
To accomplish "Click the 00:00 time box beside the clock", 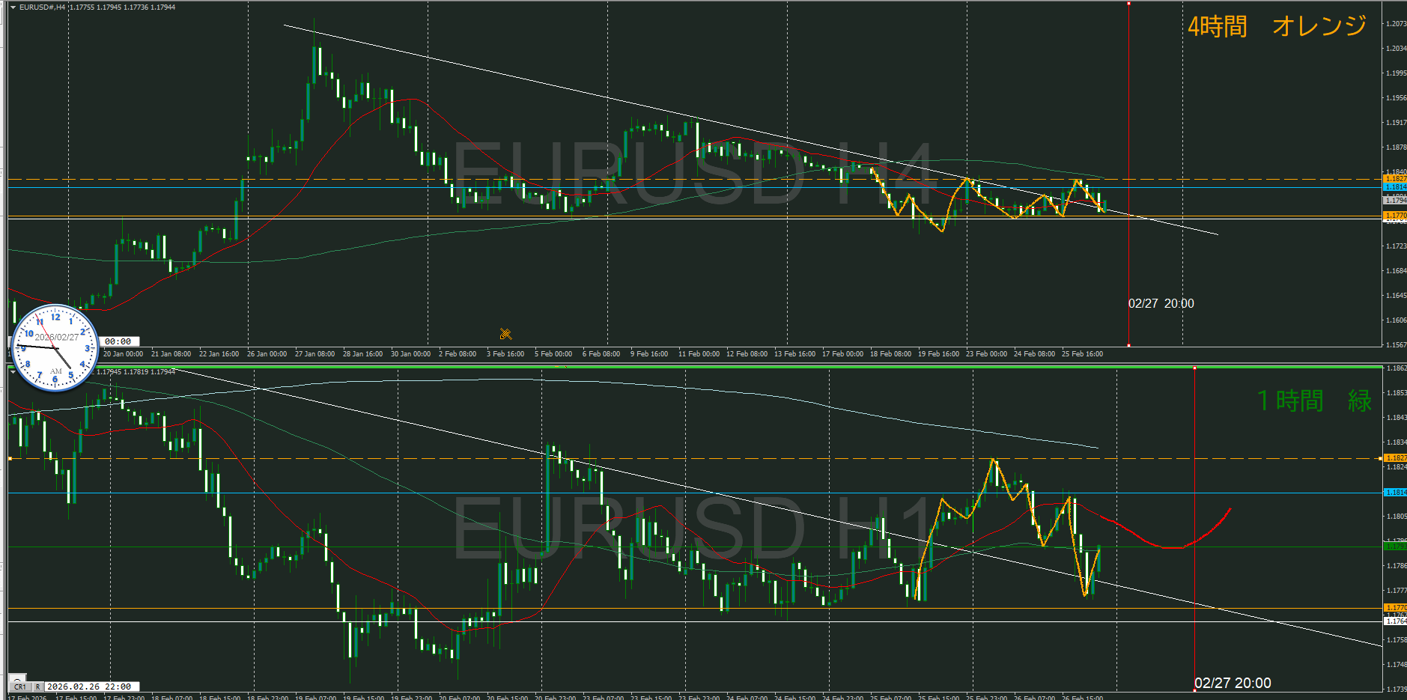I will pyautogui.click(x=118, y=341).
